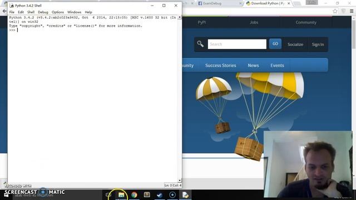356x200 pixels.
Task: Click the webcam video overlay
Action: click(308, 164)
